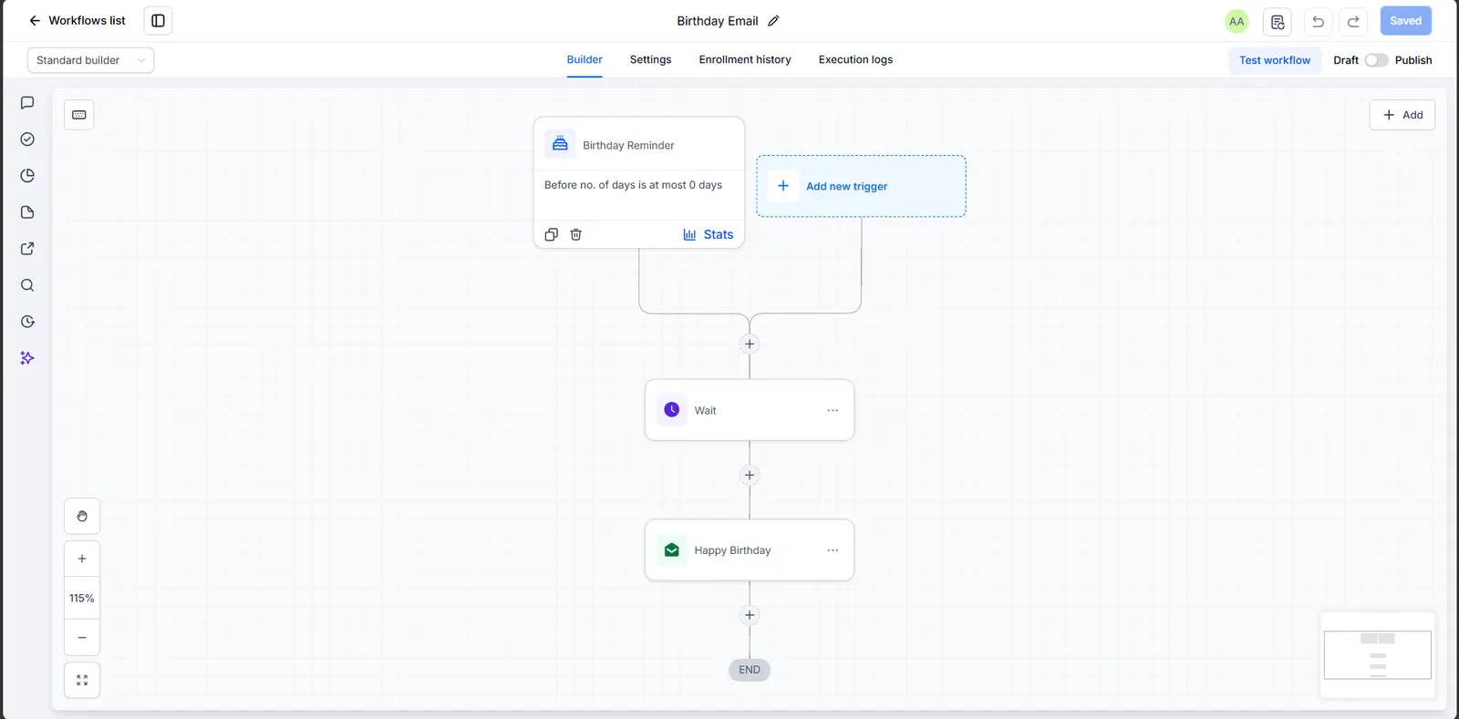
Task: Select the hand pan tool
Action: 82,516
